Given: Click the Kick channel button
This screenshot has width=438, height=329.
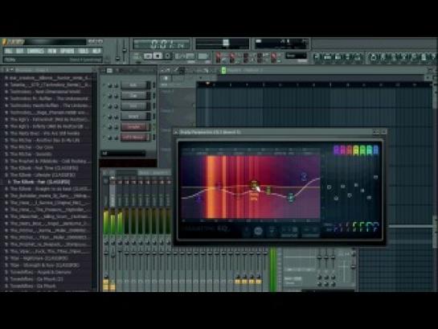Looking at the screenshot, I should click(x=135, y=85).
